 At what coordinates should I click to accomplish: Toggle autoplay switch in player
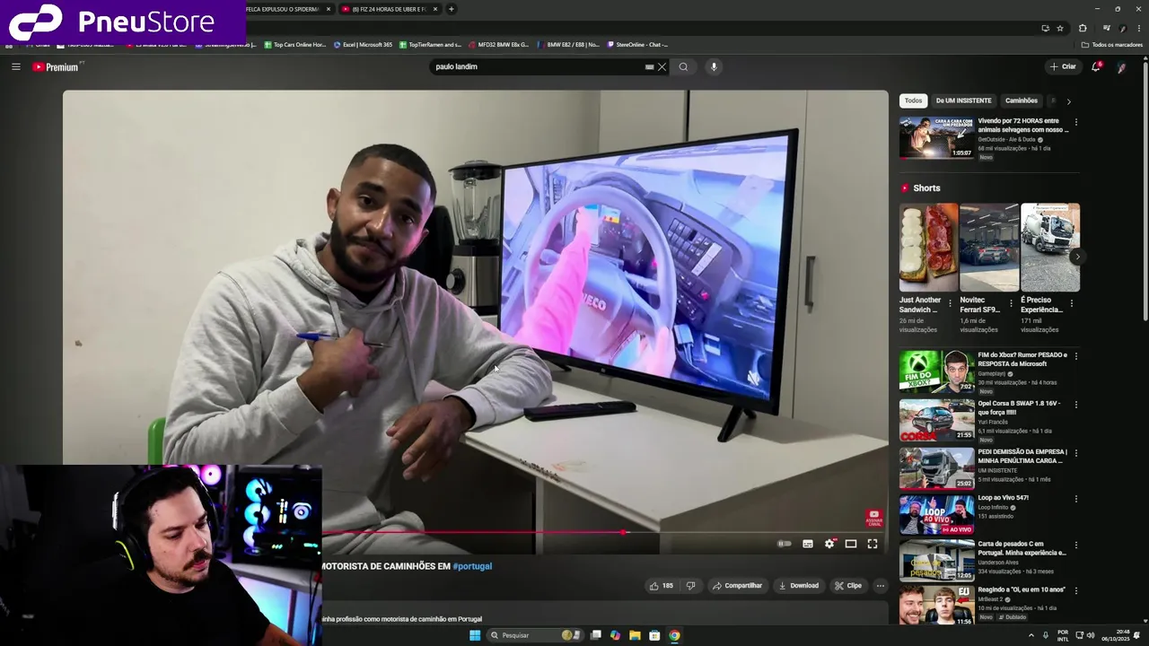point(785,544)
